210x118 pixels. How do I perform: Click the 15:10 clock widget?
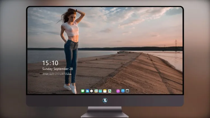point(50,63)
